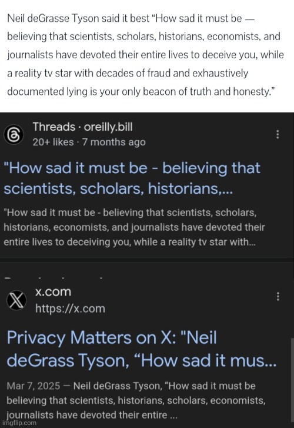Click the "20+ likes" text
294x428 pixels.
click(x=53, y=142)
